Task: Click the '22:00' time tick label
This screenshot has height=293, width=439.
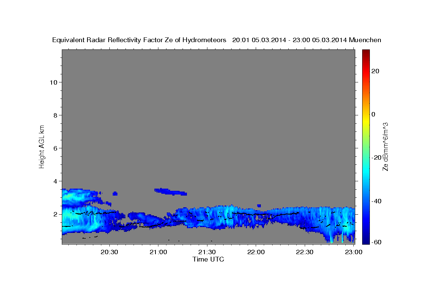Action: (256, 252)
